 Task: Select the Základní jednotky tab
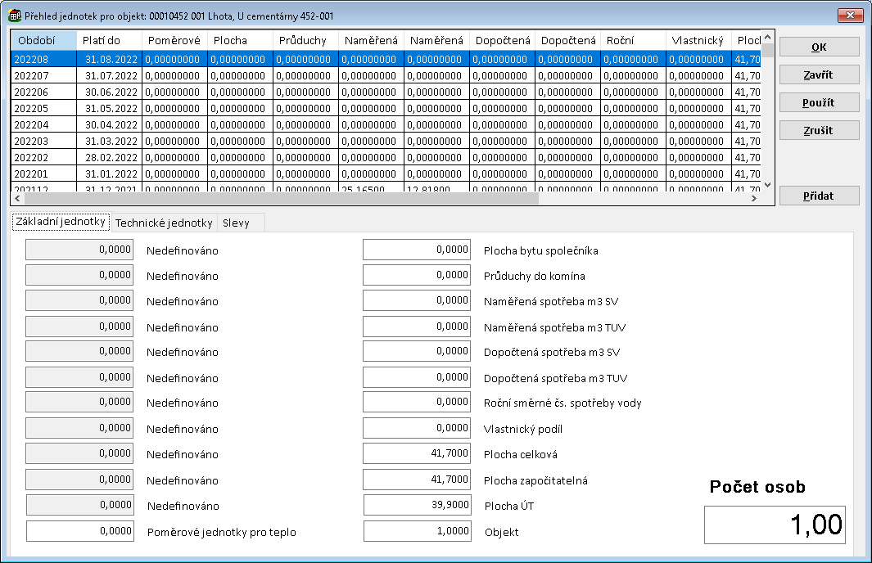(x=61, y=222)
